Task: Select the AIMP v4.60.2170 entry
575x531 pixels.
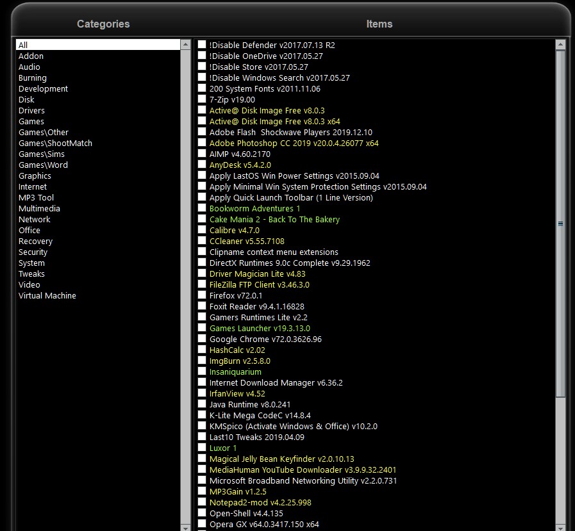Action: [240, 154]
